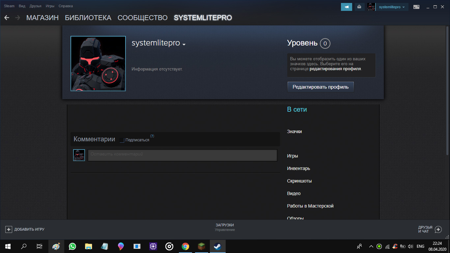Open the Windows Start menu
This screenshot has width=450, height=253.
tap(8, 246)
